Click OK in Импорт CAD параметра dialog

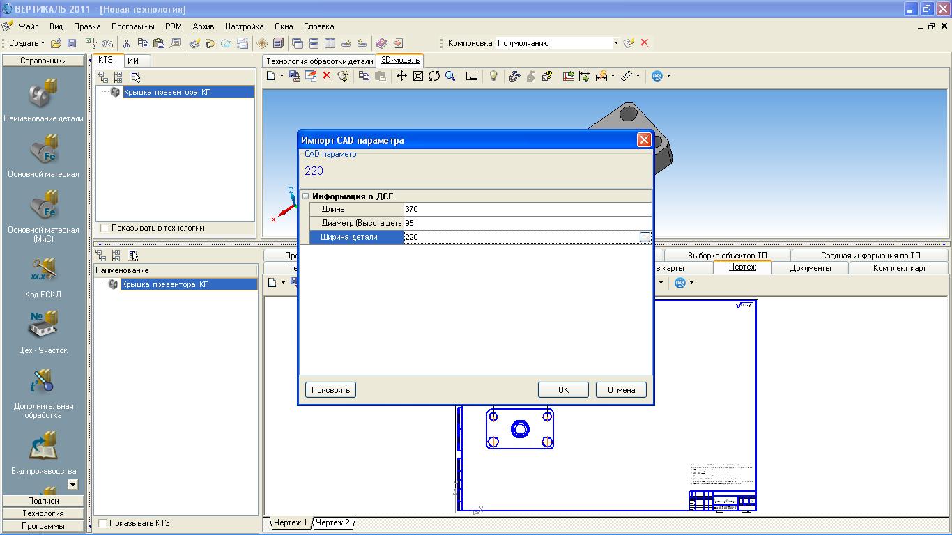point(563,390)
